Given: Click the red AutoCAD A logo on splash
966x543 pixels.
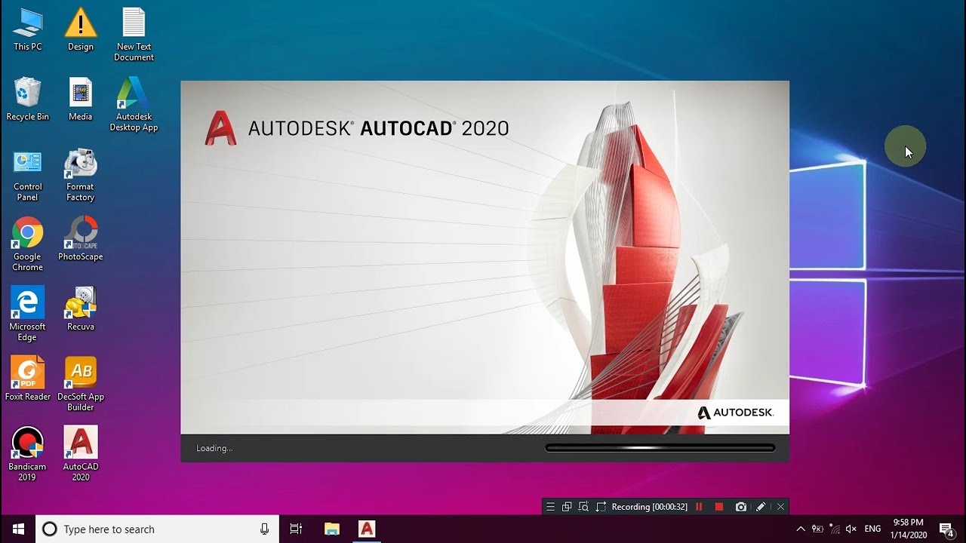Looking at the screenshot, I should [x=220, y=128].
